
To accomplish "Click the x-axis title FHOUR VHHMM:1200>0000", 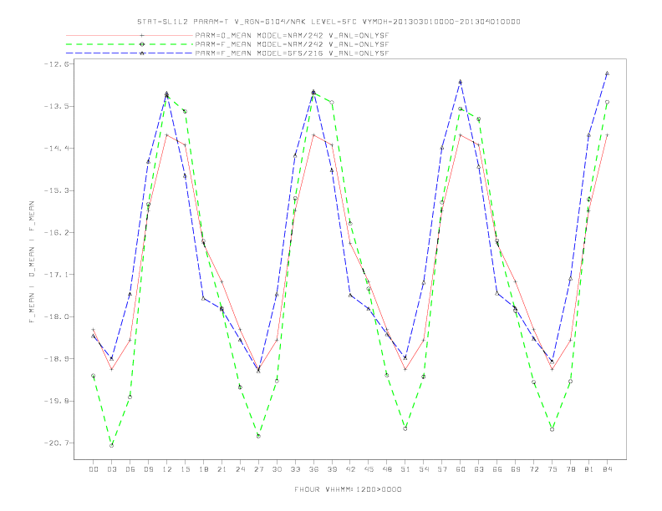I will [x=348, y=489].
